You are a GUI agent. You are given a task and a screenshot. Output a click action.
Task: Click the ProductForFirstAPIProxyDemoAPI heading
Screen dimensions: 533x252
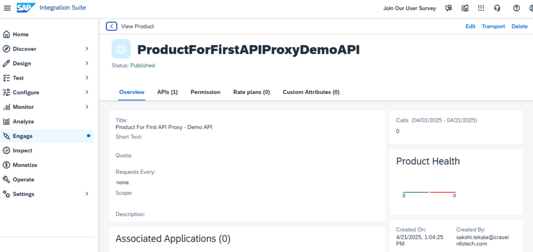pyautogui.click(x=248, y=49)
